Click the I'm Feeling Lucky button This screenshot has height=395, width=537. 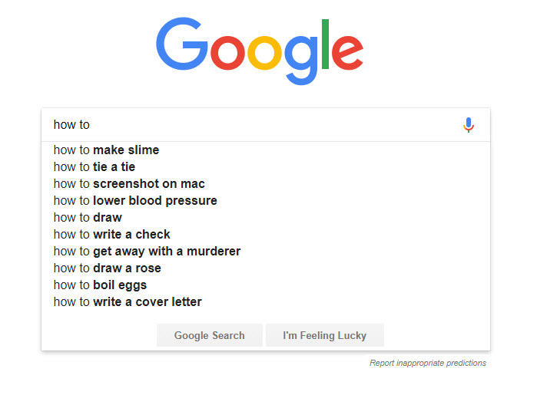click(324, 335)
